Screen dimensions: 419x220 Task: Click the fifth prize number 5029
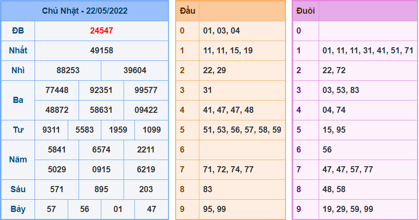pyautogui.click(x=57, y=169)
